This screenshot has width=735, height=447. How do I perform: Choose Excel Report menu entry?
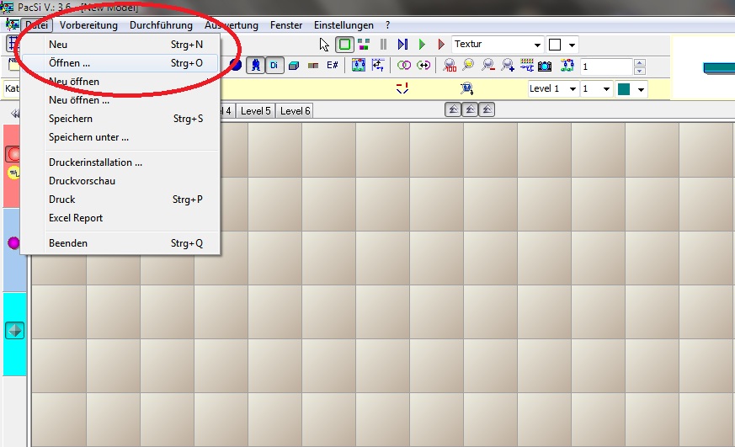tap(120, 218)
